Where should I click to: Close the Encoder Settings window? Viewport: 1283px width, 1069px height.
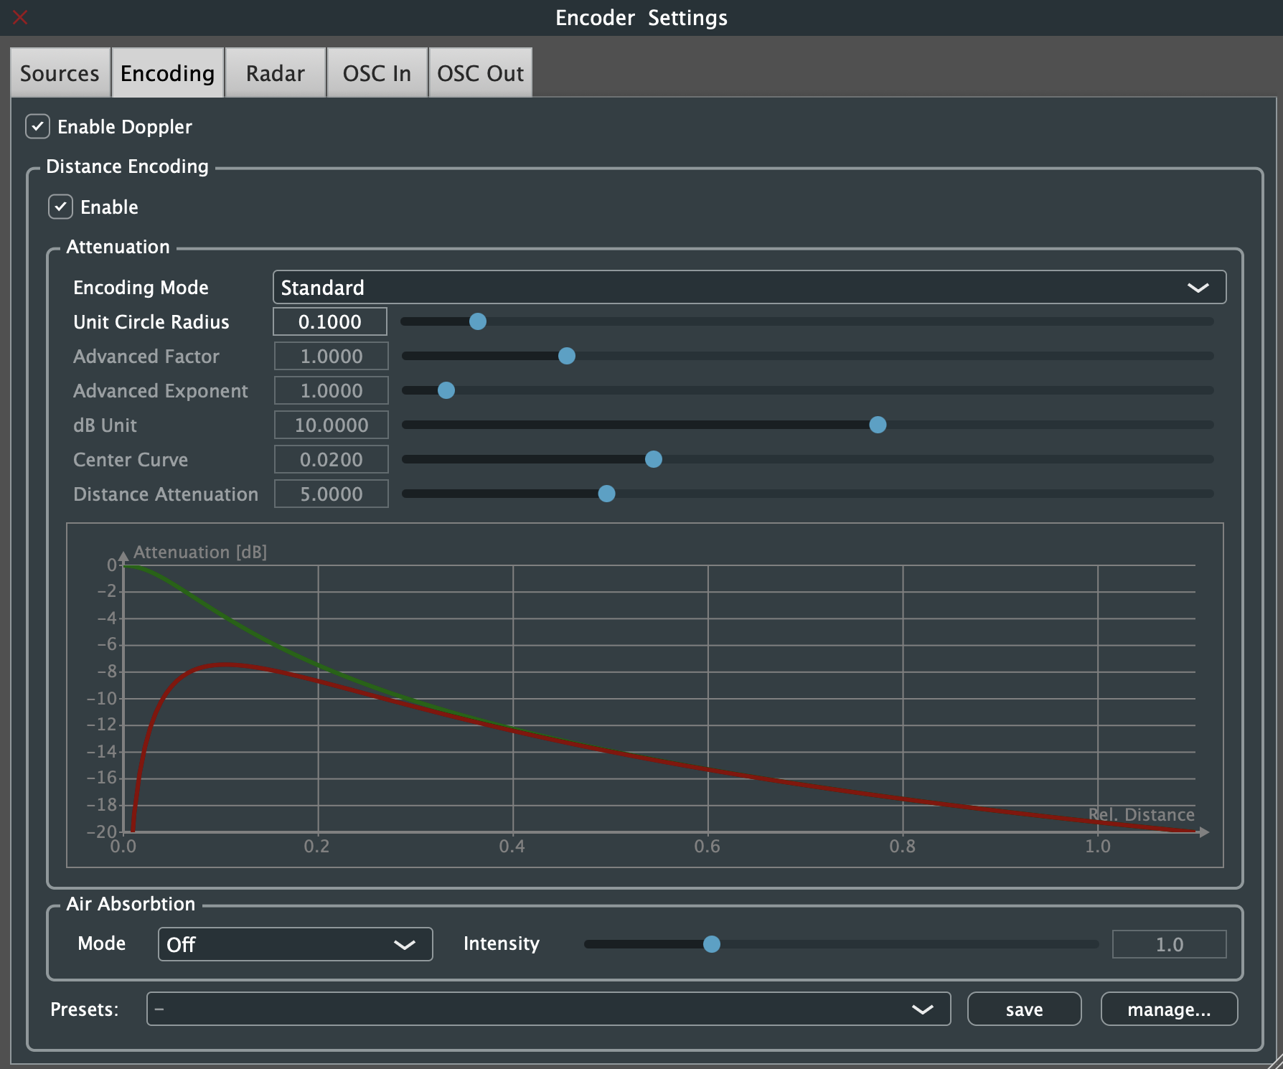coord(20,17)
